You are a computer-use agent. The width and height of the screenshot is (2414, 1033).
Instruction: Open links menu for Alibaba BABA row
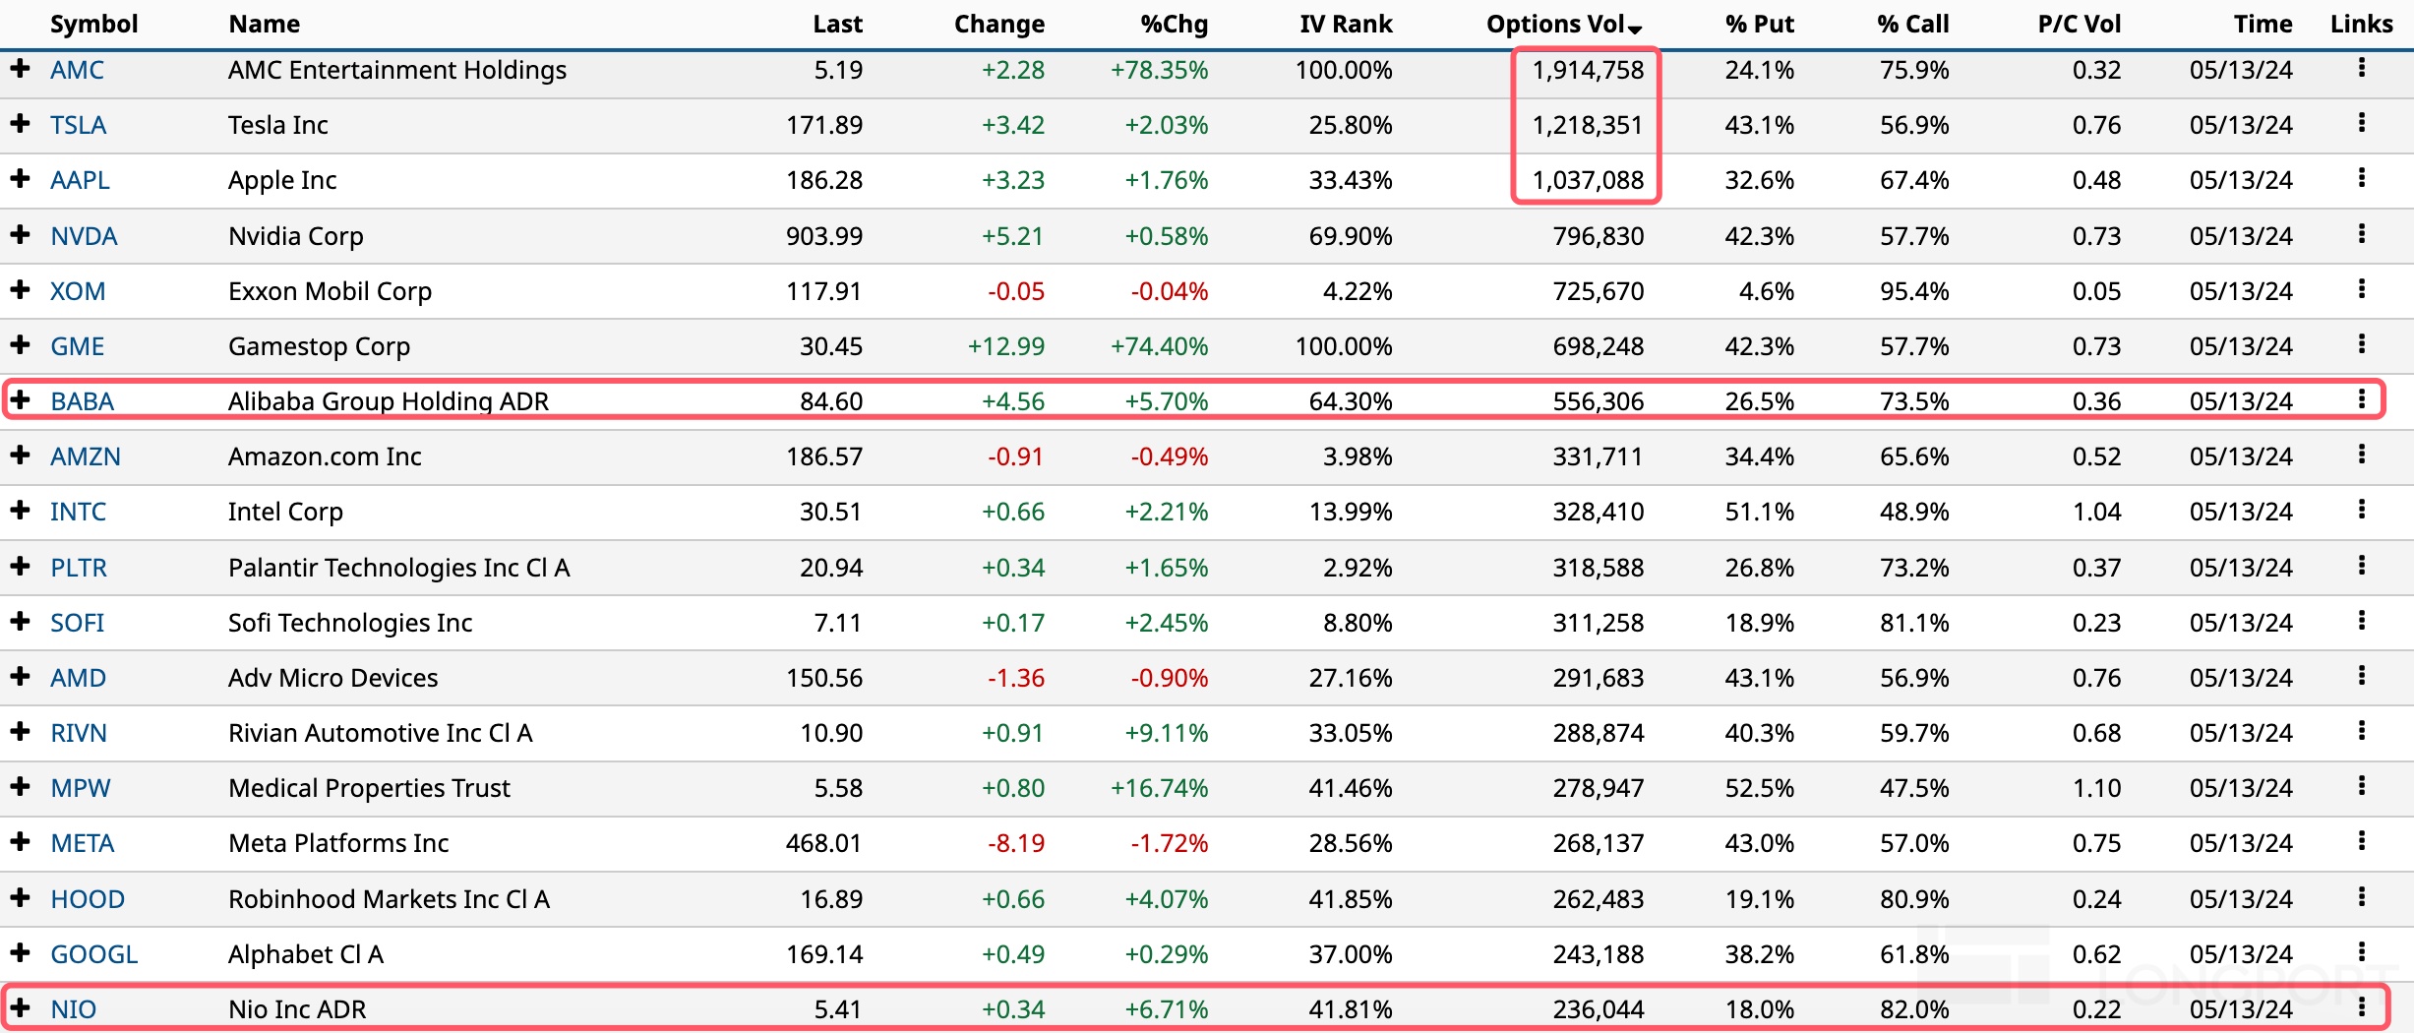2361,399
